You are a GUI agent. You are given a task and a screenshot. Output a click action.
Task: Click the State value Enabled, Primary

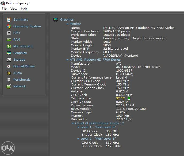135,38
